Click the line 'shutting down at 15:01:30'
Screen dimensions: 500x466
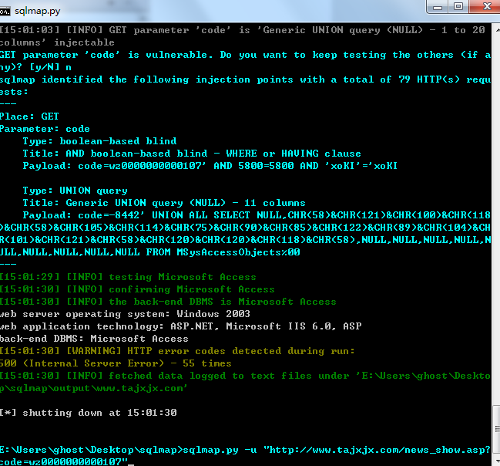[x=89, y=413]
